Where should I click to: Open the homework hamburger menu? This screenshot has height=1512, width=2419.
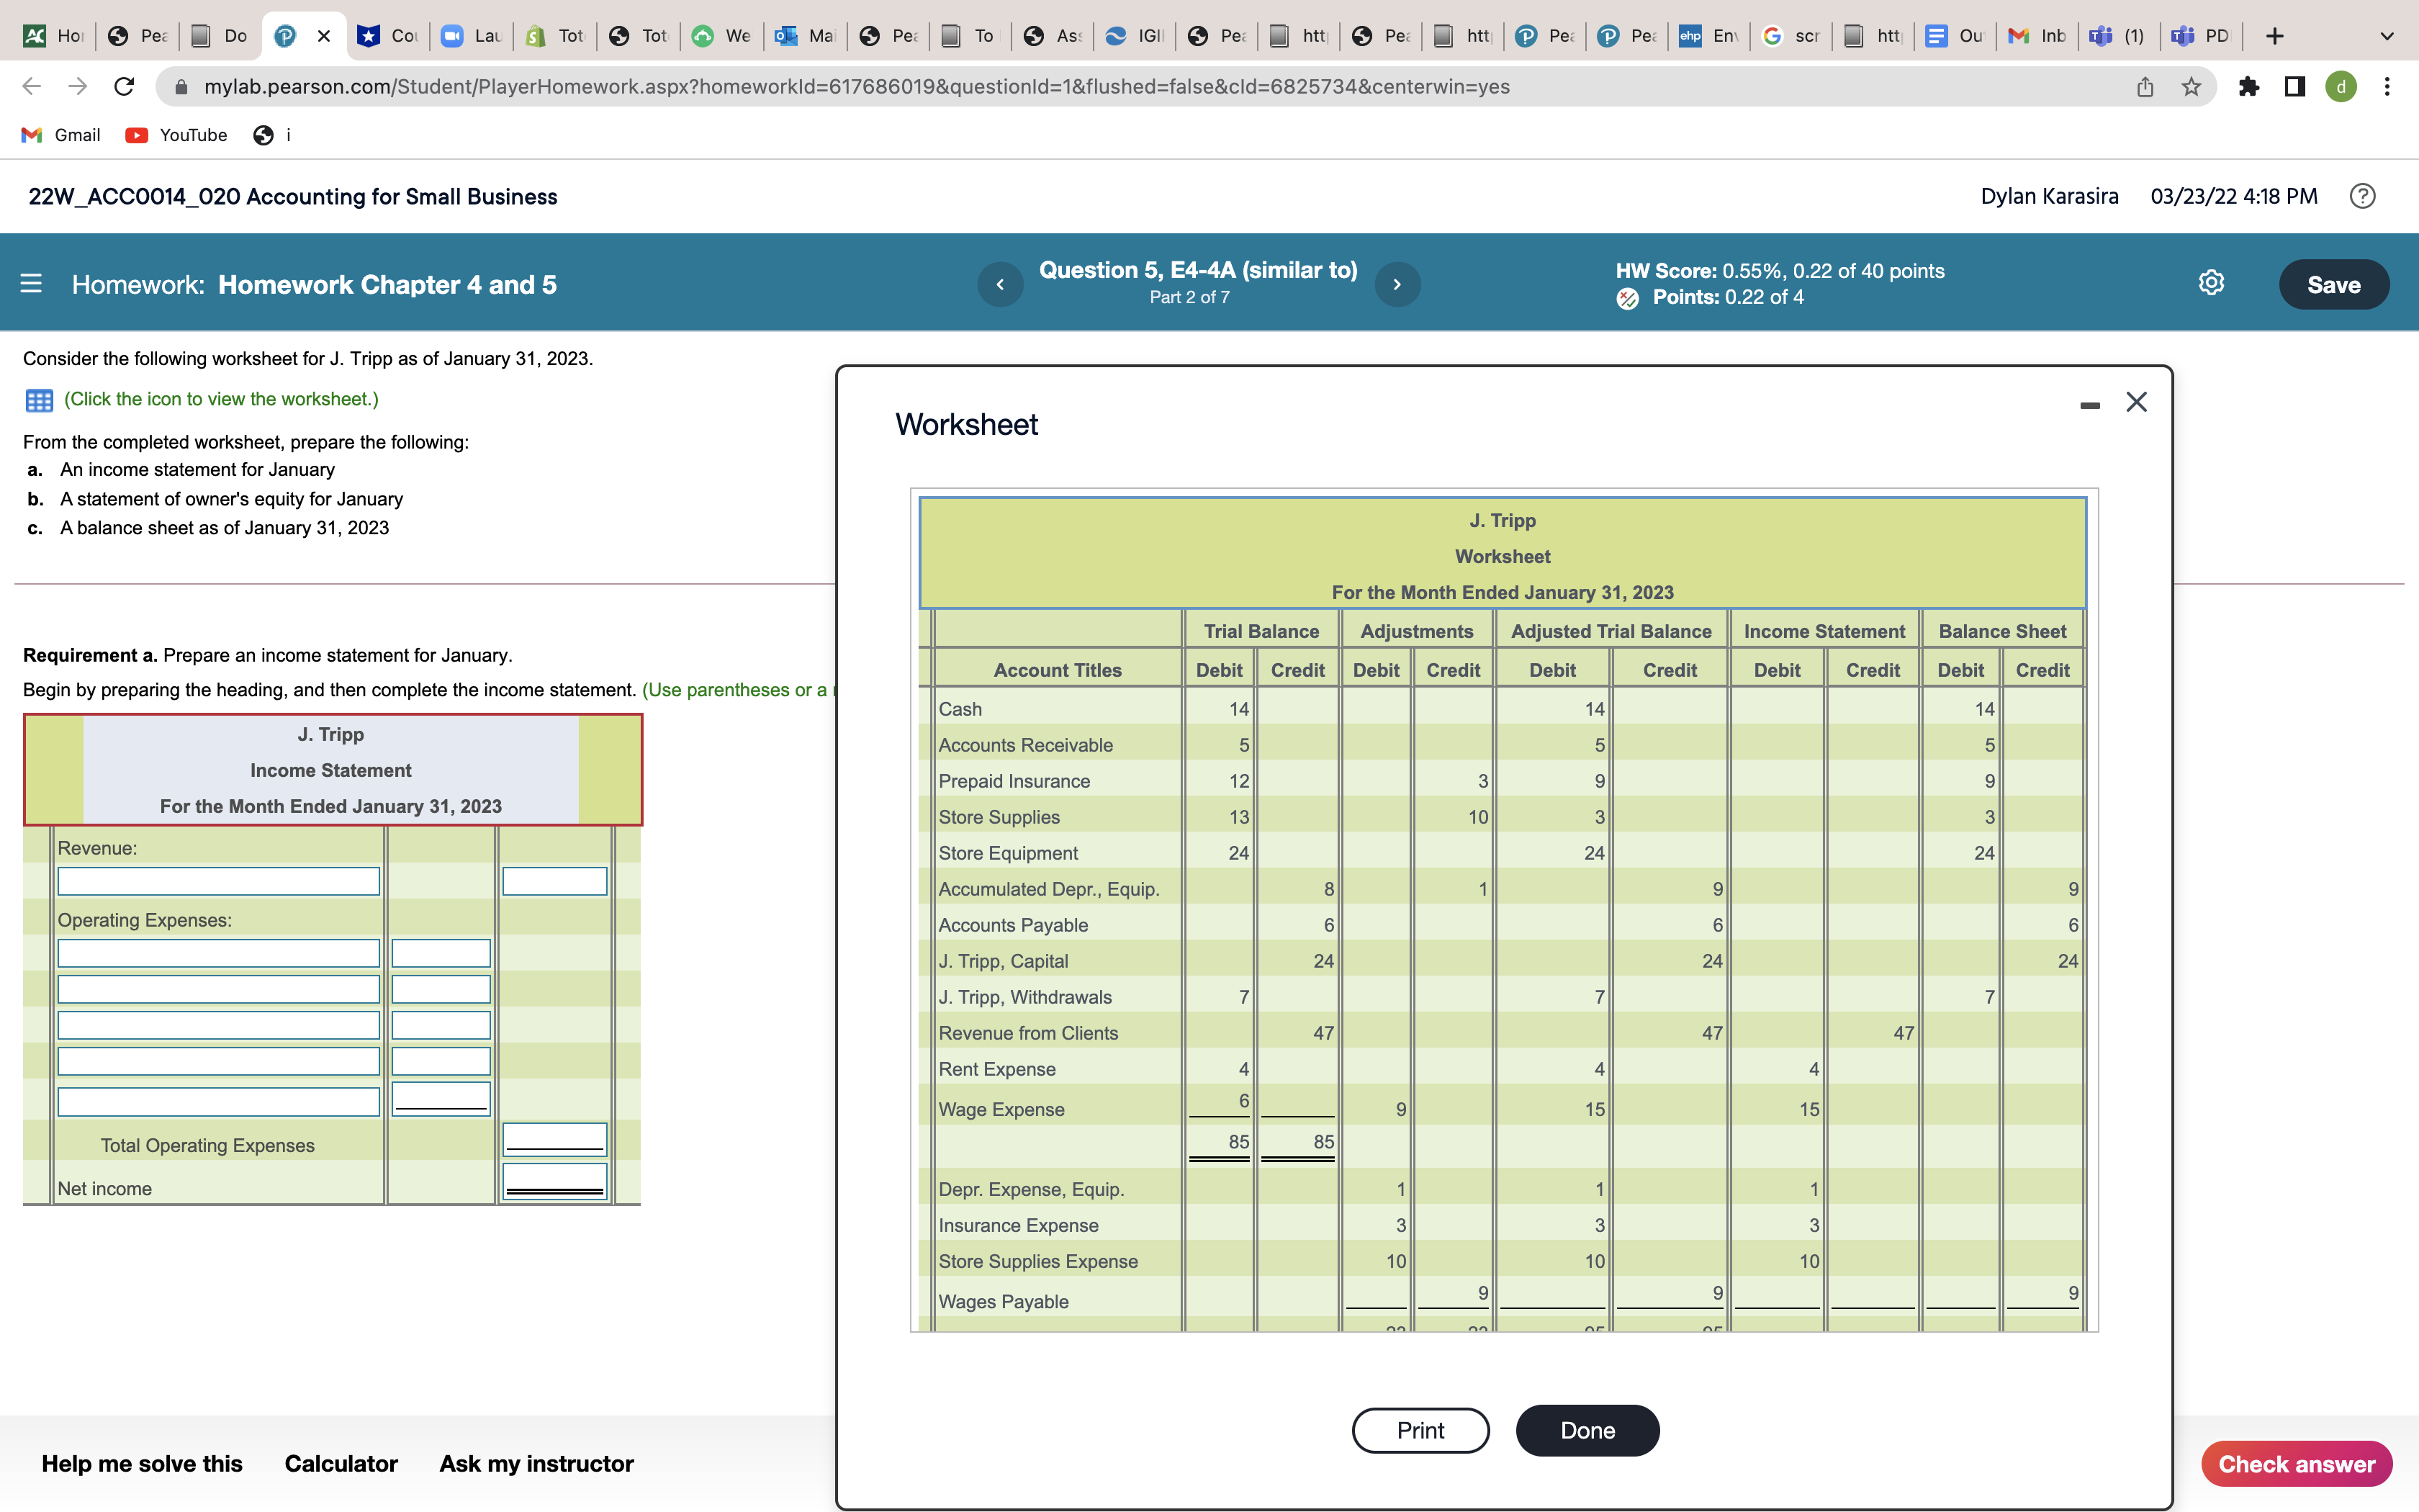[x=31, y=284]
